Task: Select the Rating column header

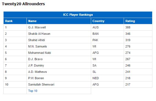Action: tap(138, 21)
